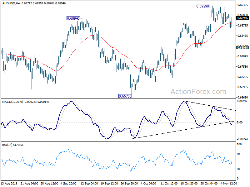Click the 4 Sep 20:00 time axis label

pos(68,183)
